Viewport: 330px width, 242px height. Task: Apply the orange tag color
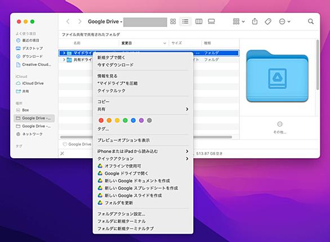coord(109,120)
